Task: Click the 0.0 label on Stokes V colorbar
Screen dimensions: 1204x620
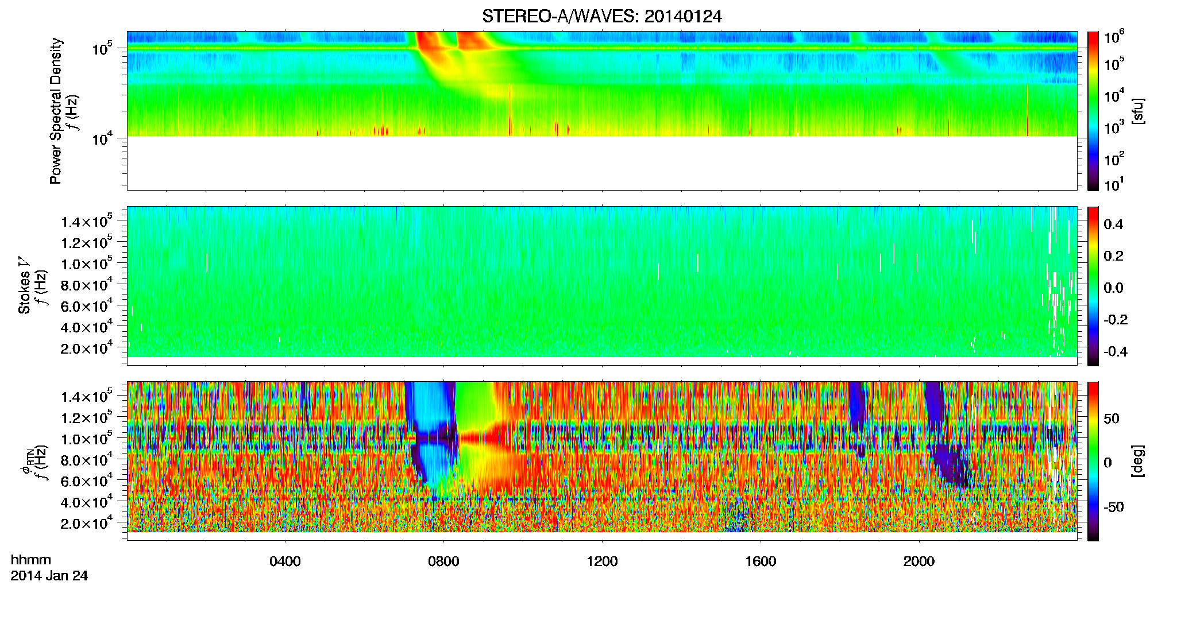Action: (1113, 288)
